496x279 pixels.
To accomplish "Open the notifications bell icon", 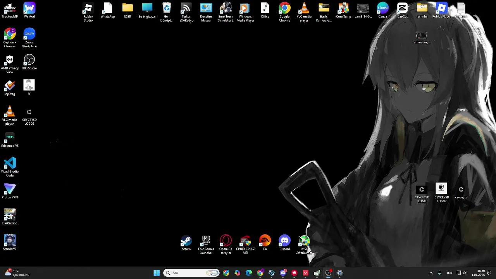I will point(489,273).
